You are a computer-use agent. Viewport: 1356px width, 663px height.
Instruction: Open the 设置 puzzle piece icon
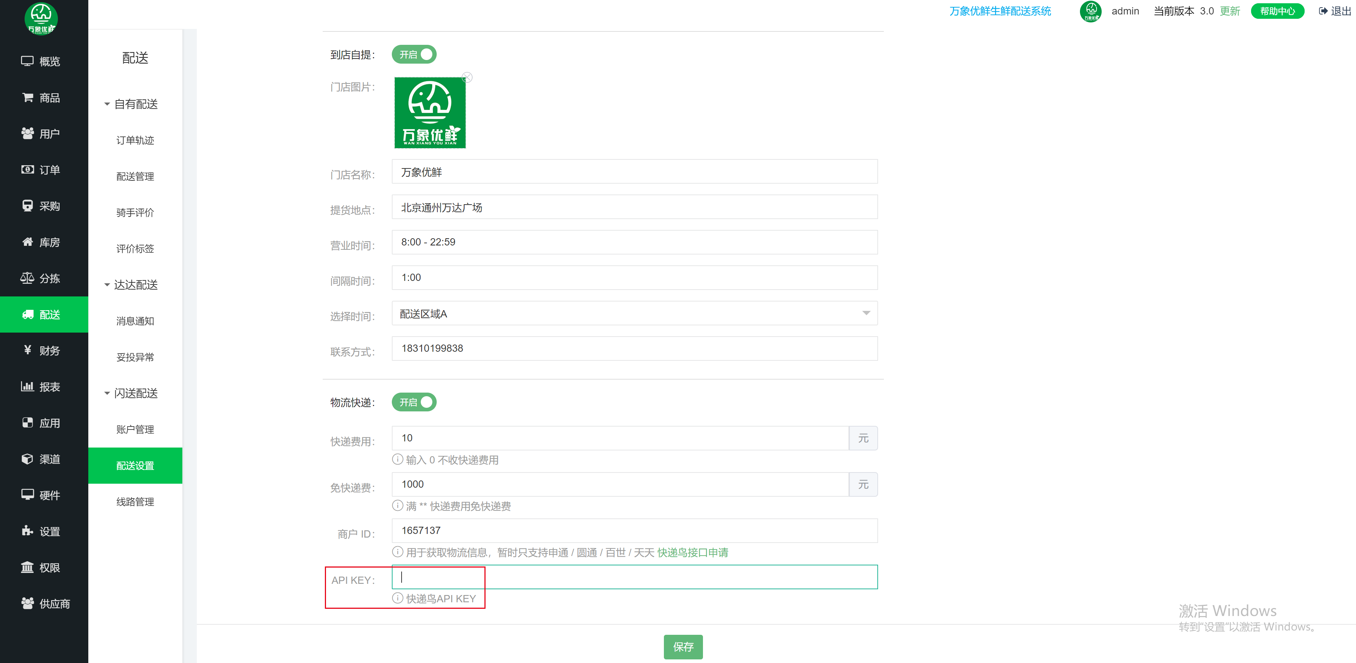(27, 531)
